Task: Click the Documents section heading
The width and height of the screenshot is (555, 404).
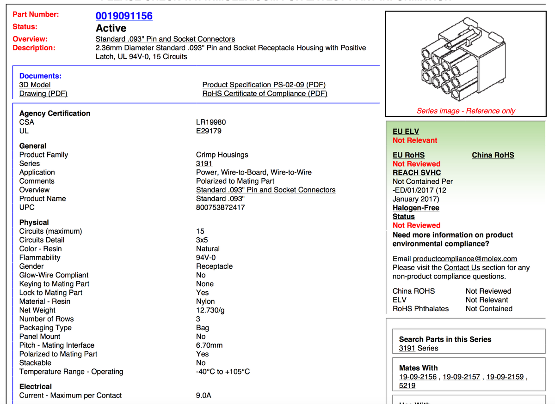Action: pyautogui.click(x=40, y=76)
